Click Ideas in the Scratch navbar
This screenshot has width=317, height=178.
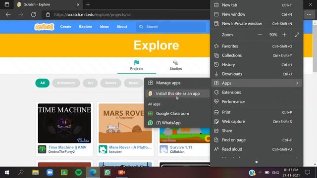pos(105,27)
